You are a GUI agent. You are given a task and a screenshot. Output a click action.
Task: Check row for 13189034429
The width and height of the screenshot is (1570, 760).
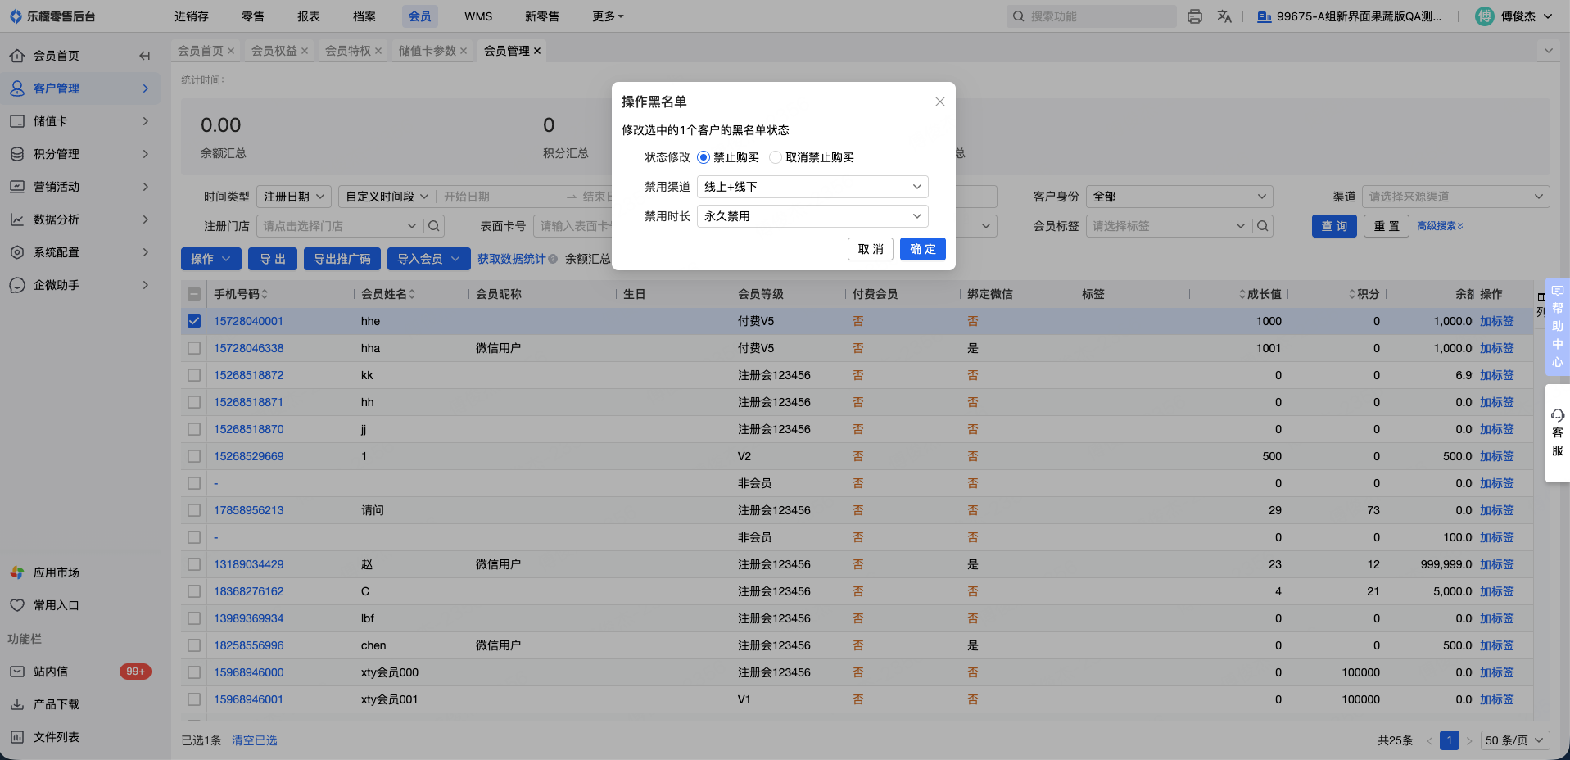[x=194, y=564]
